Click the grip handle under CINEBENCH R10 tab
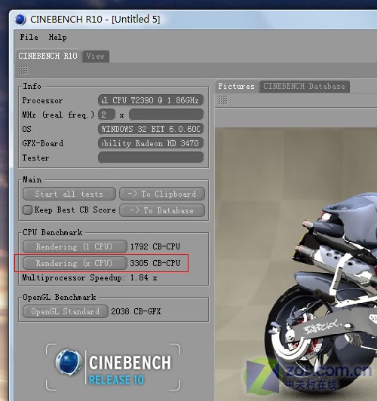 click(23, 70)
